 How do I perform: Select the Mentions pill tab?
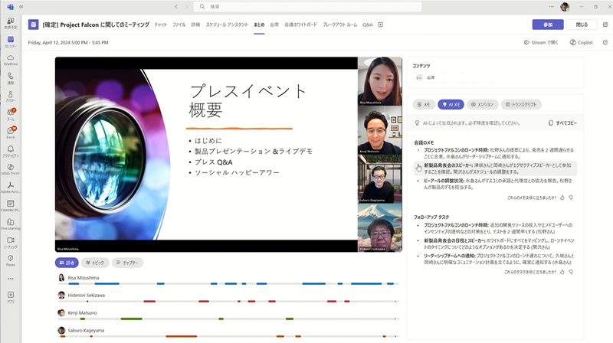point(483,104)
